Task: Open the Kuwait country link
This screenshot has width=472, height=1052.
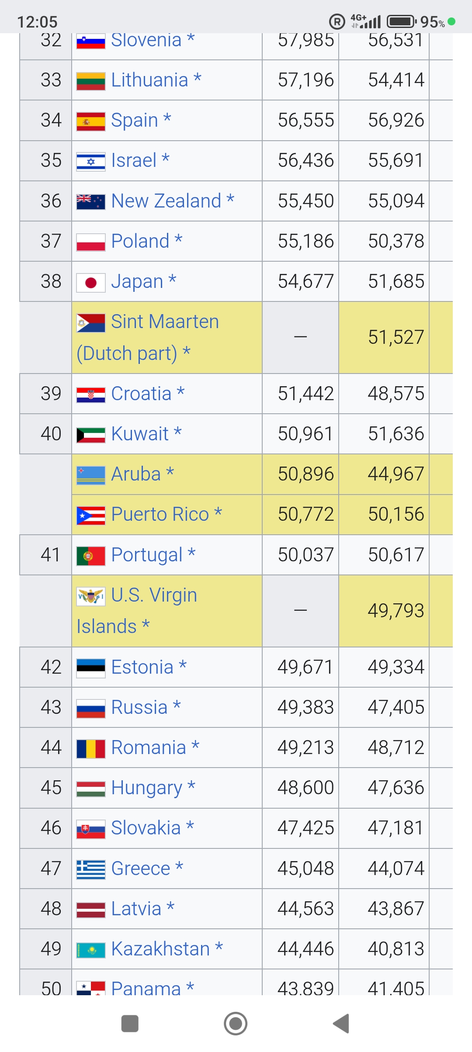Action: tap(140, 434)
